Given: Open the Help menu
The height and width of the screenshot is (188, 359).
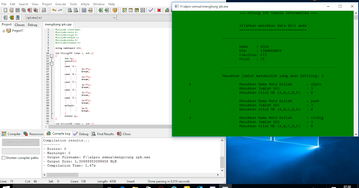Looking at the screenshot, I should 112,4.
